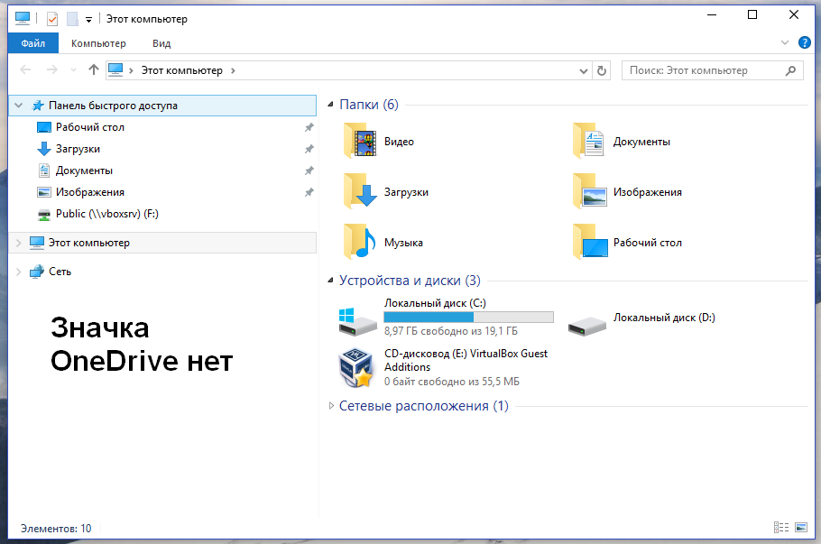Open the Quick Access Toolbar customize dropdown
821x544 pixels.
89,20
